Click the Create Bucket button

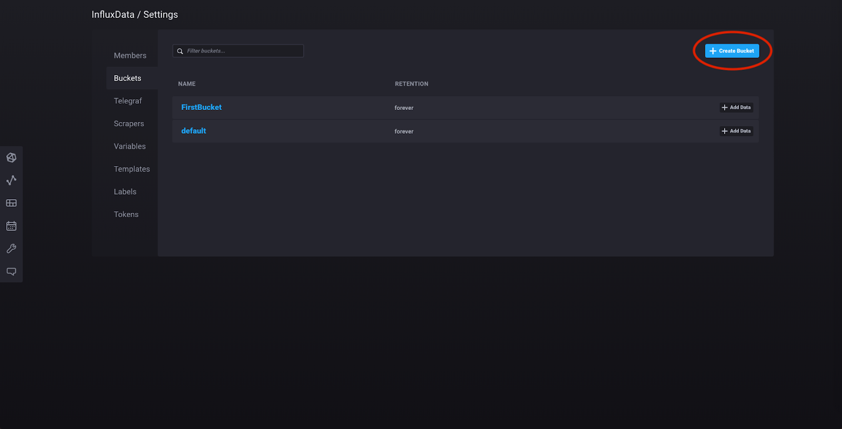tap(732, 51)
